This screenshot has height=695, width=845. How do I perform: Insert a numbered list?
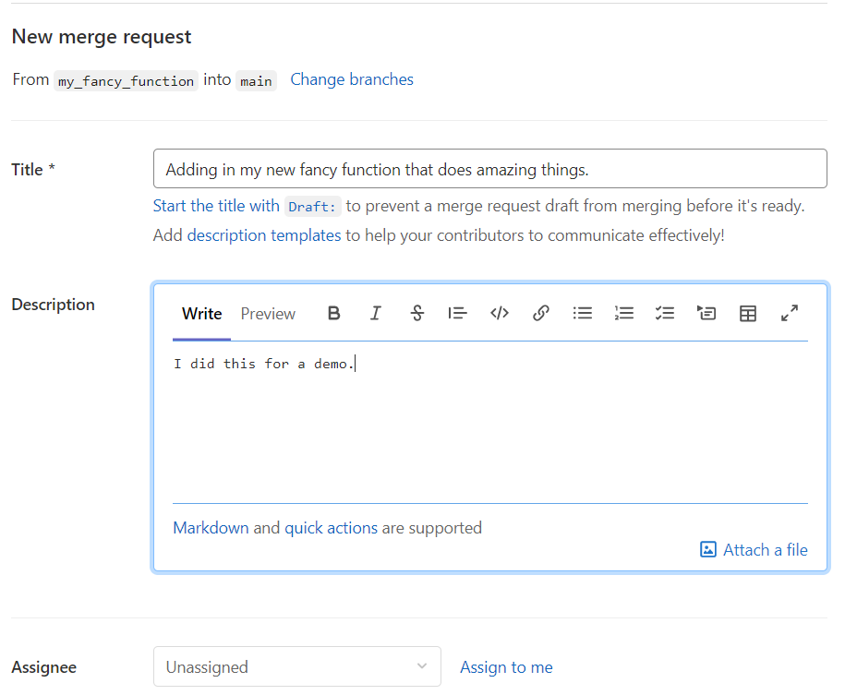click(x=624, y=314)
